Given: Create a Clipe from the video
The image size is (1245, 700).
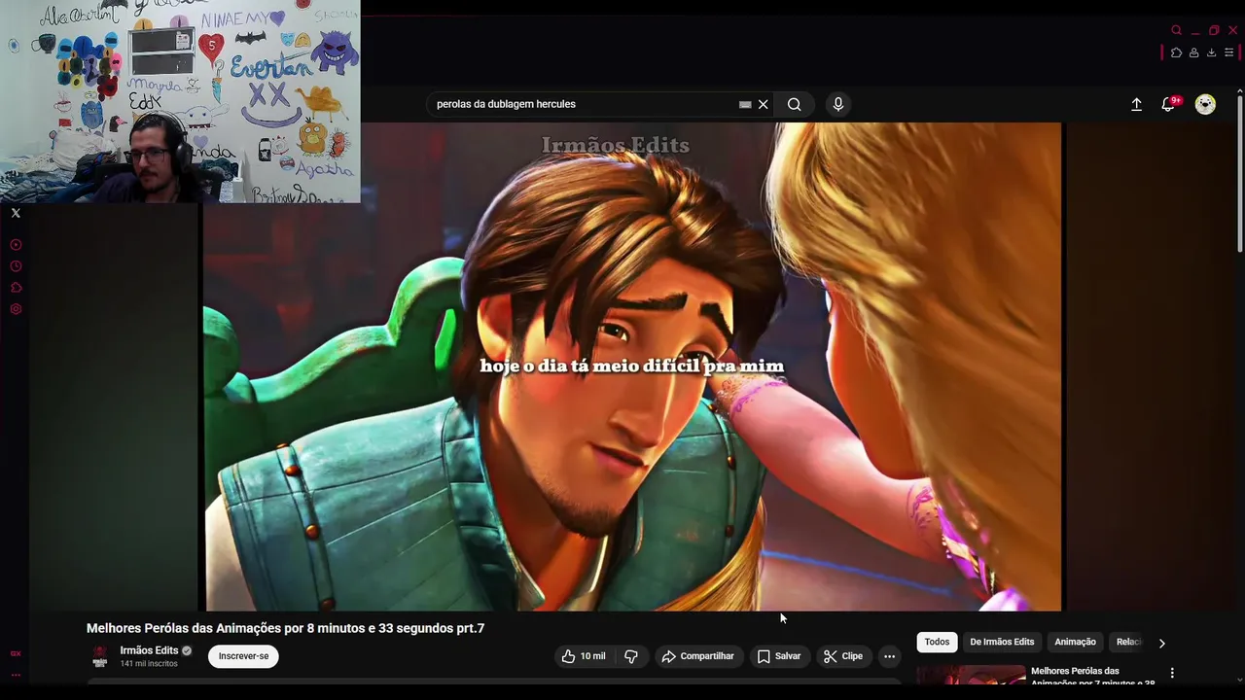Looking at the screenshot, I should [x=843, y=656].
